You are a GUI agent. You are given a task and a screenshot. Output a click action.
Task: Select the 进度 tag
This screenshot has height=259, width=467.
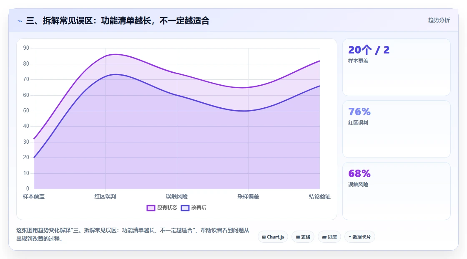pyautogui.click(x=329, y=237)
